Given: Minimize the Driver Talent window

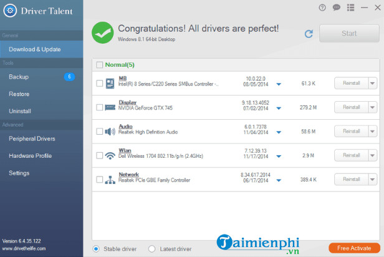Looking at the screenshot, I should (365, 7).
